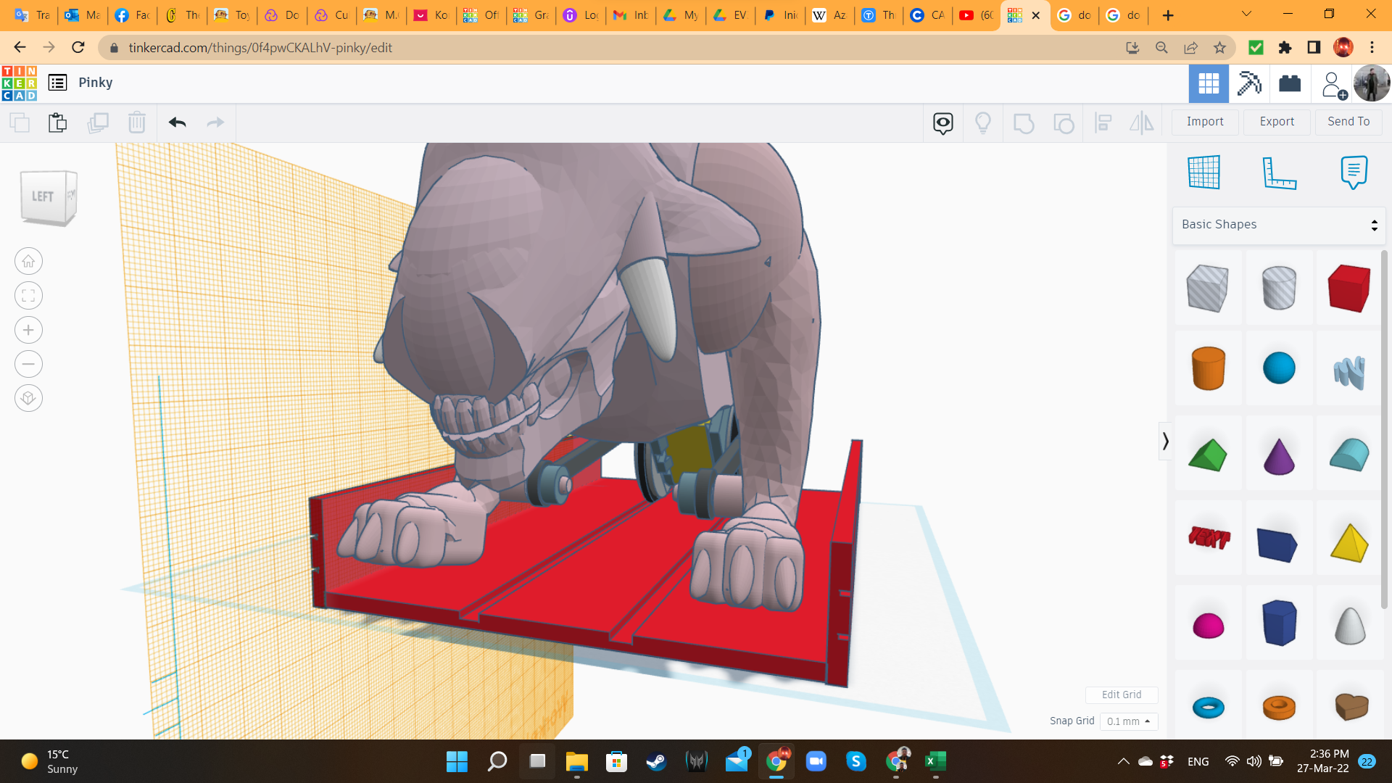This screenshot has height=783, width=1392.
Task: Pick the blue Torus shape
Action: (1208, 707)
